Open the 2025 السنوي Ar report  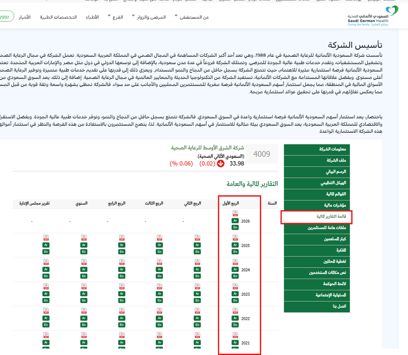tap(84, 245)
